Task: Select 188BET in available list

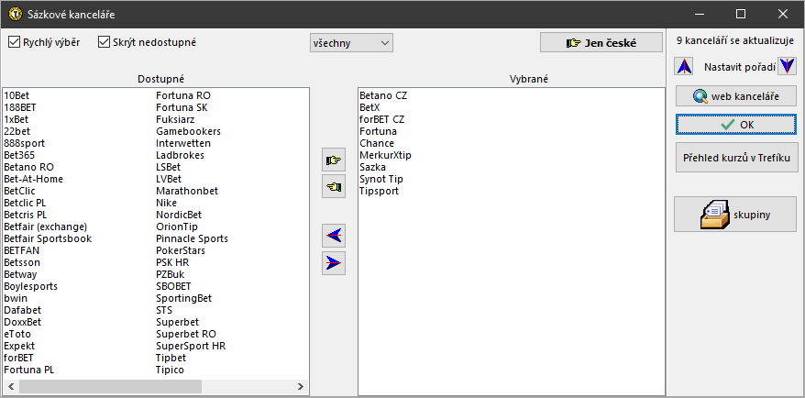Action: coord(20,107)
